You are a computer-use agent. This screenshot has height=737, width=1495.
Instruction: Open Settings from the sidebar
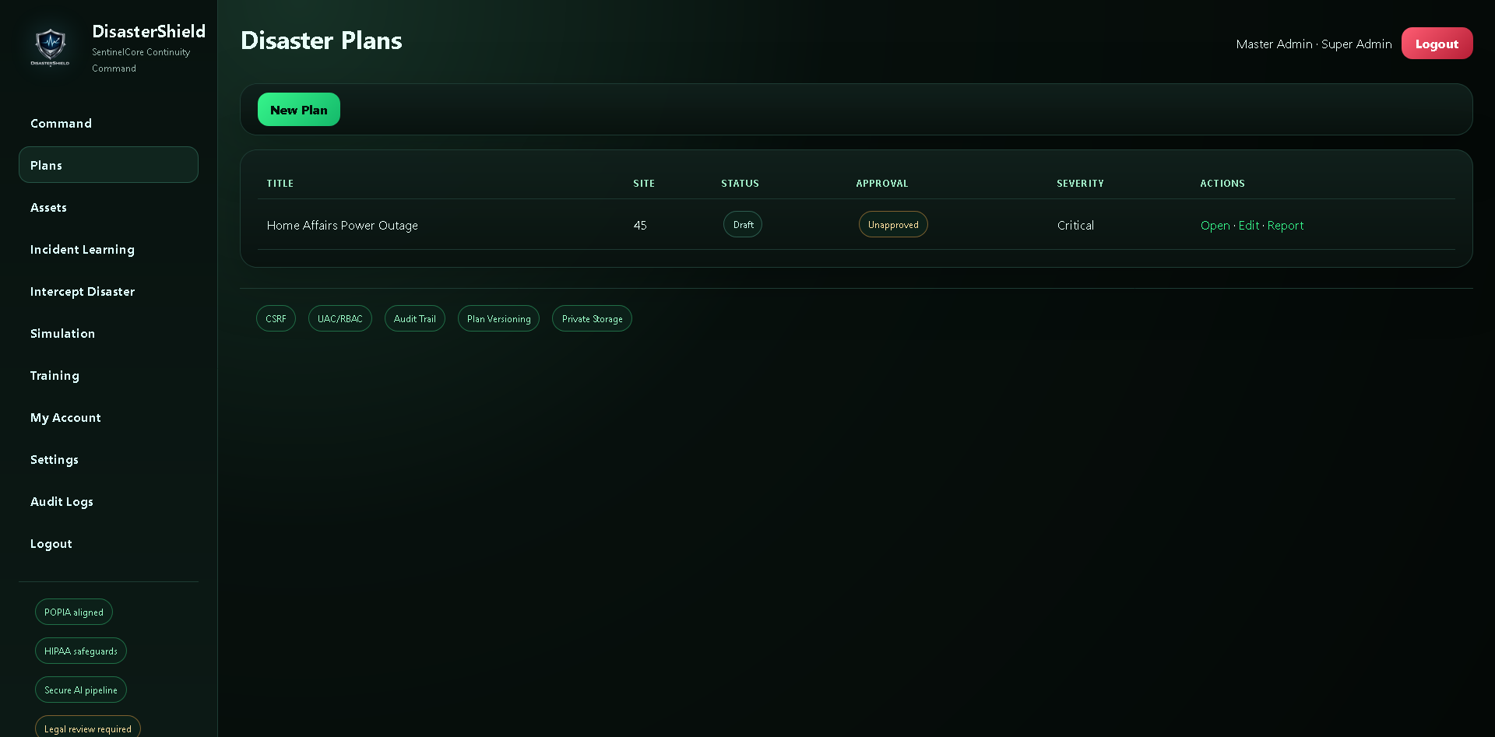[108, 459]
